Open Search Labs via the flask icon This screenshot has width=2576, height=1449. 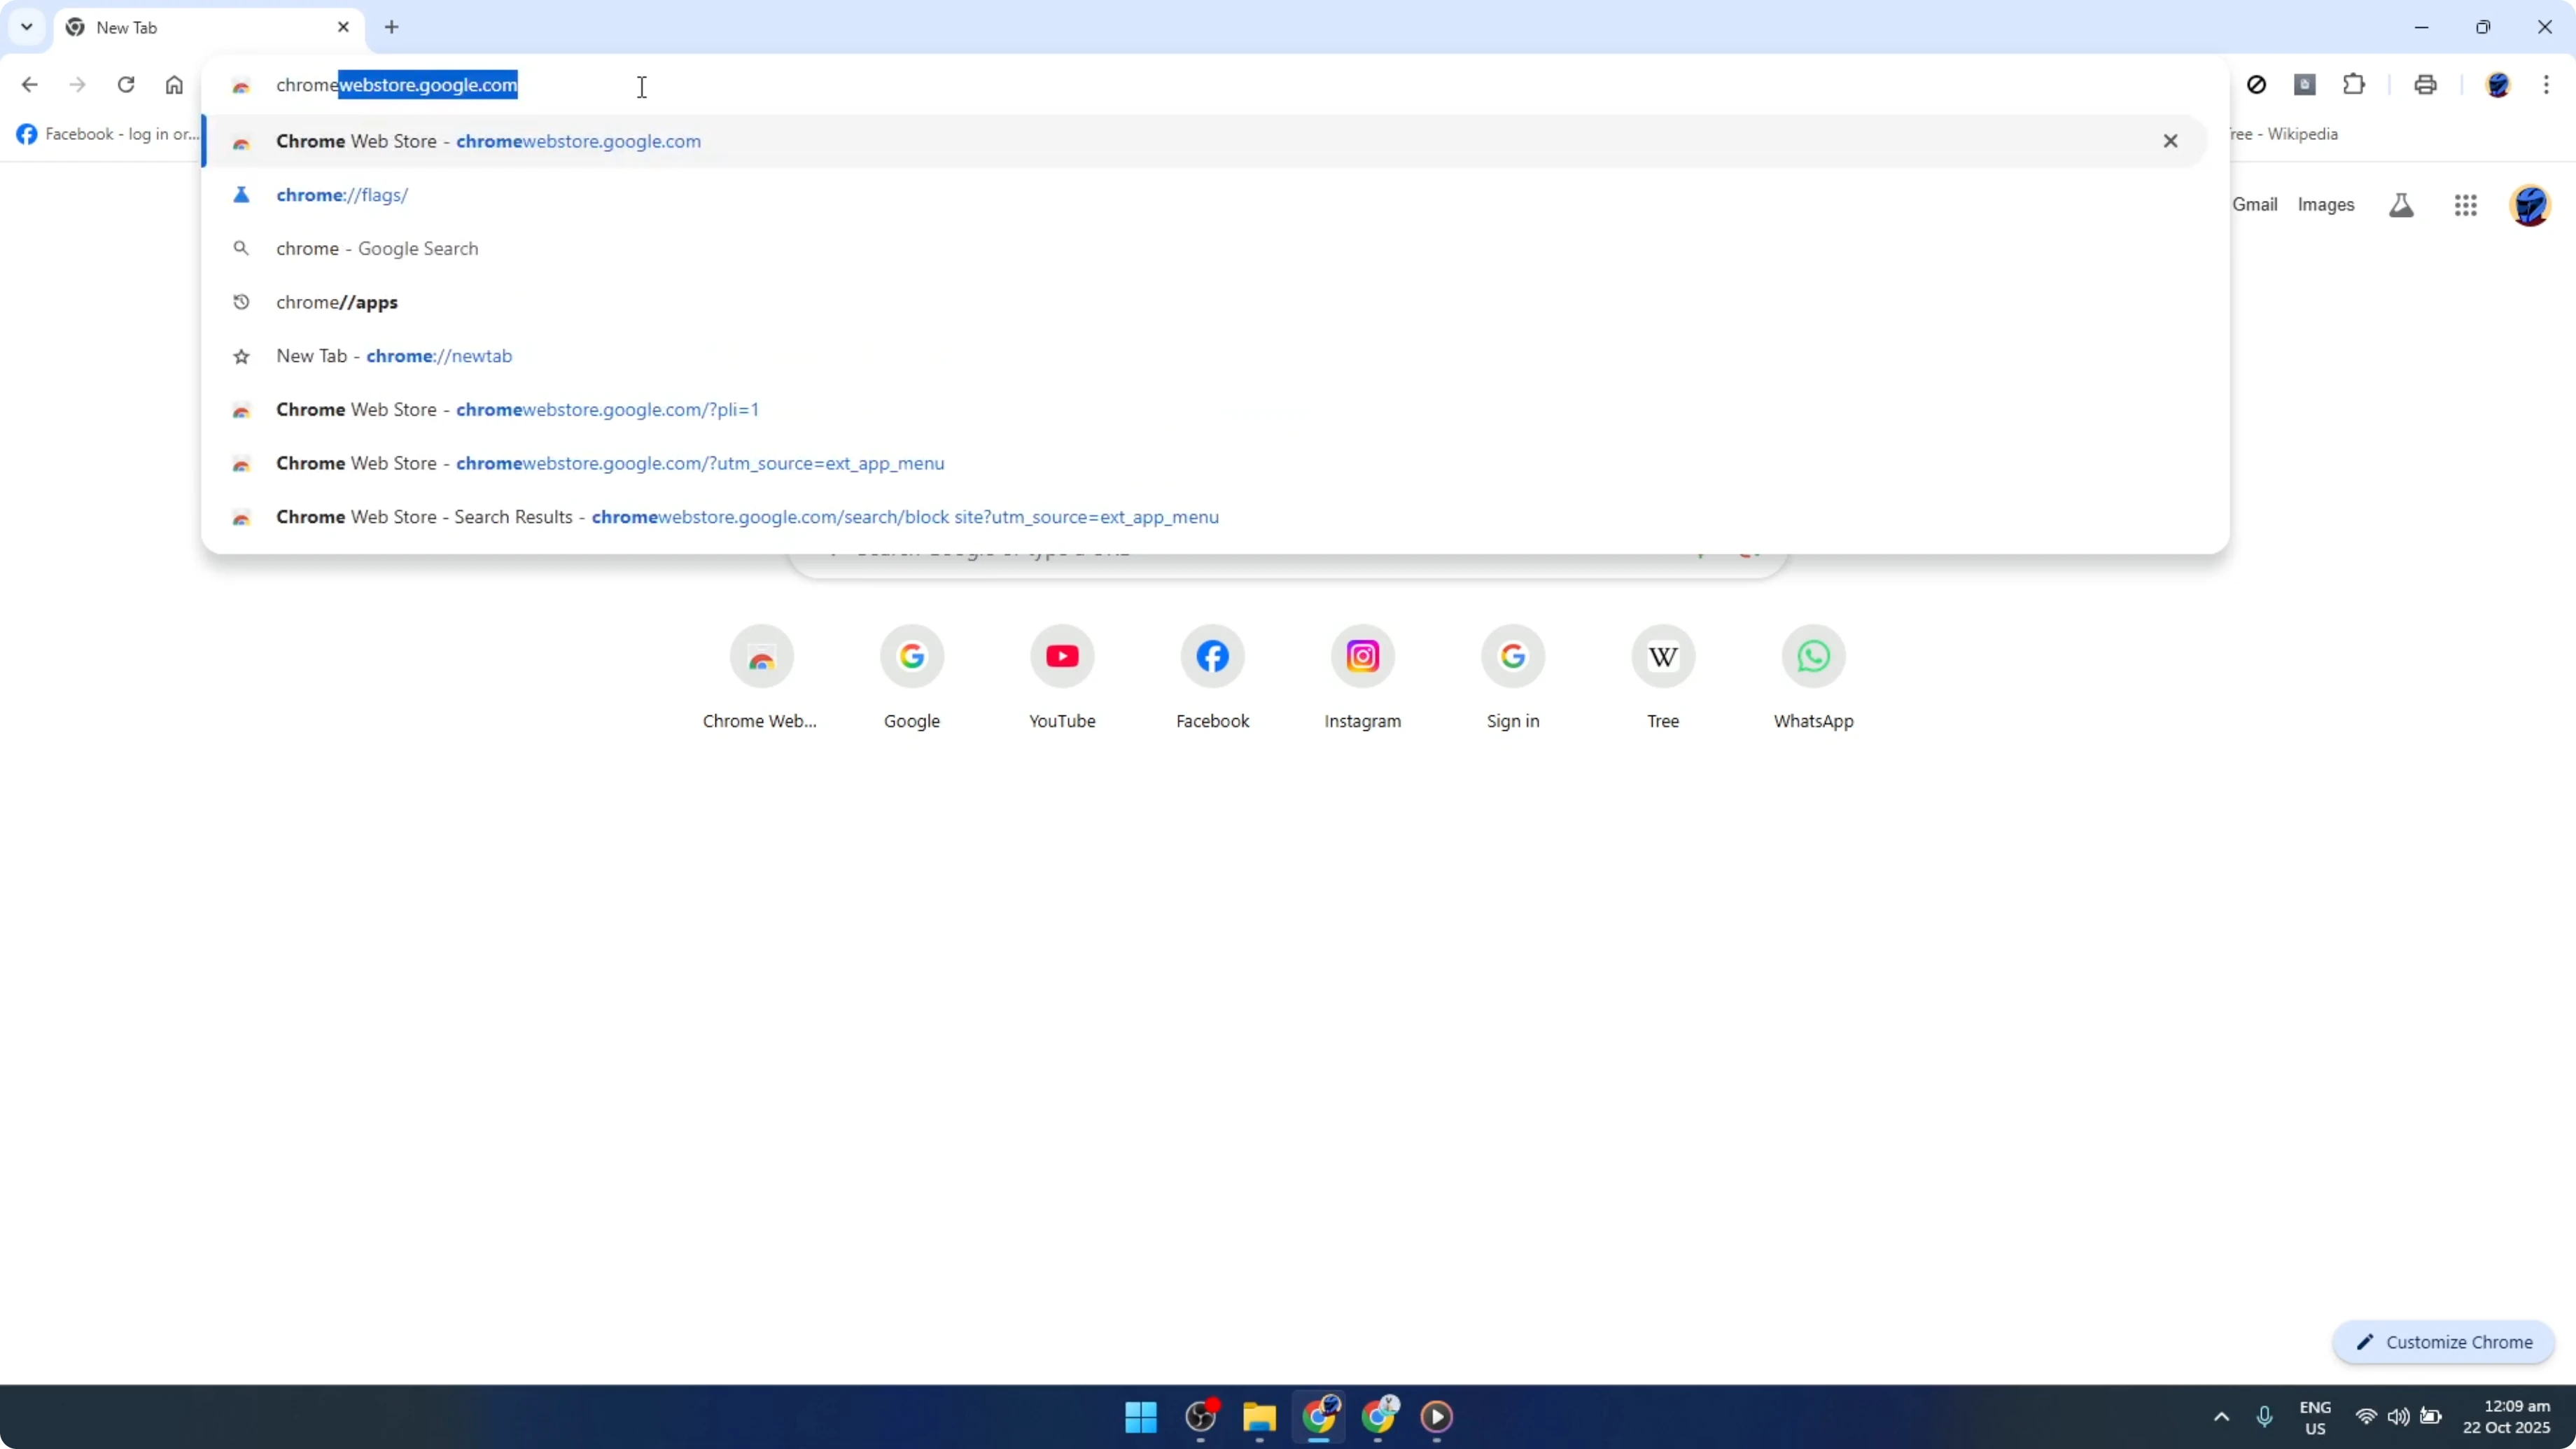coord(2401,205)
